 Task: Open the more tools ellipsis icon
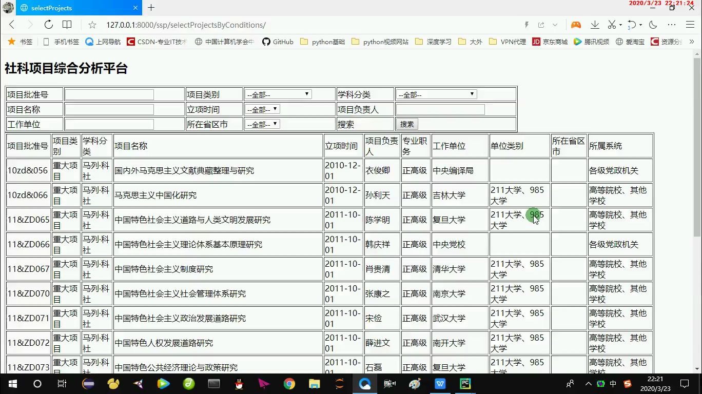671,25
